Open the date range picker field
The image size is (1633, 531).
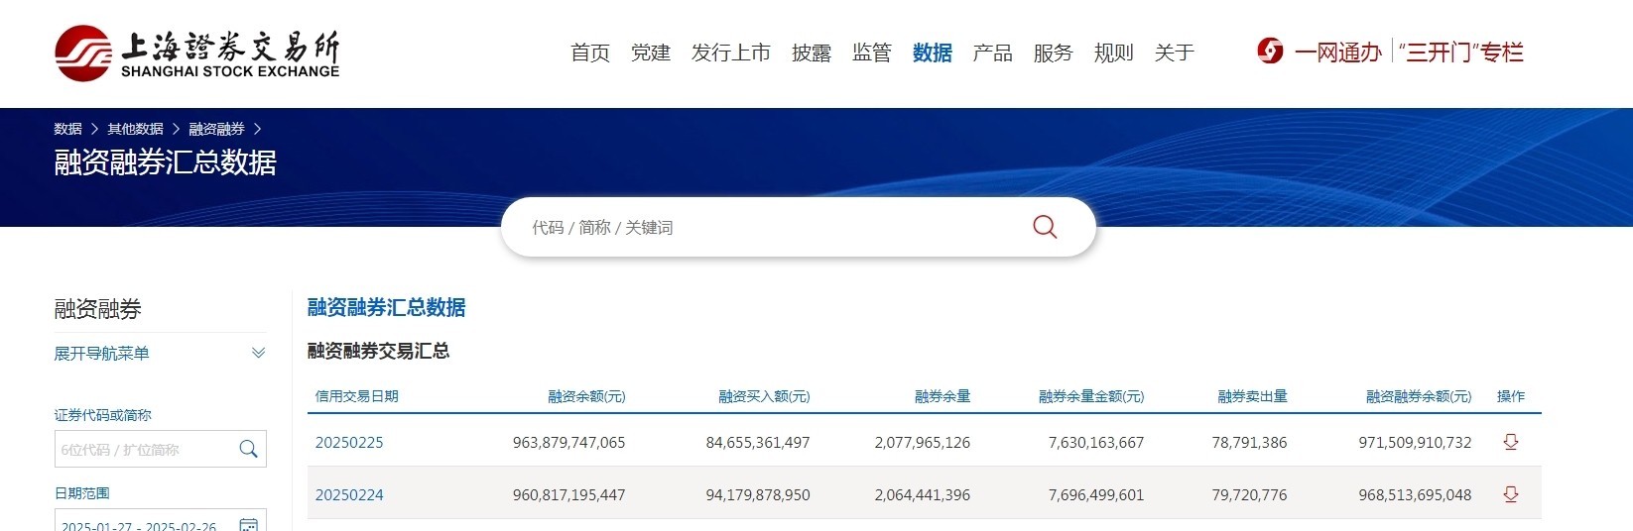[x=144, y=524]
